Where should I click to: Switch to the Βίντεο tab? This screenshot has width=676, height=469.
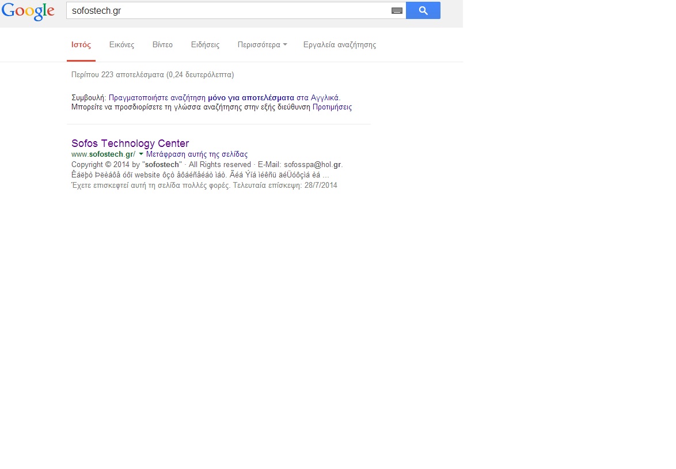pyautogui.click(x=162, y=45)
